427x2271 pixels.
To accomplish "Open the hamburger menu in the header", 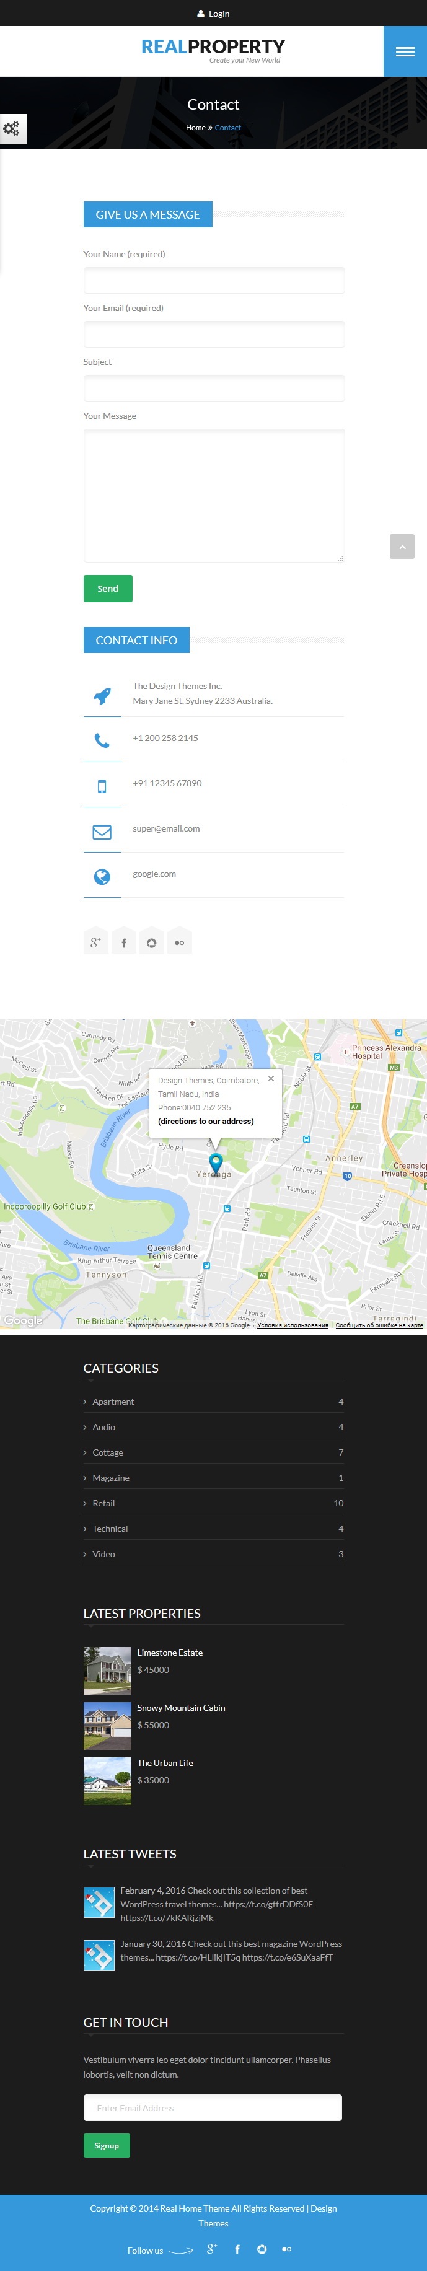I will tap(405, 51).
